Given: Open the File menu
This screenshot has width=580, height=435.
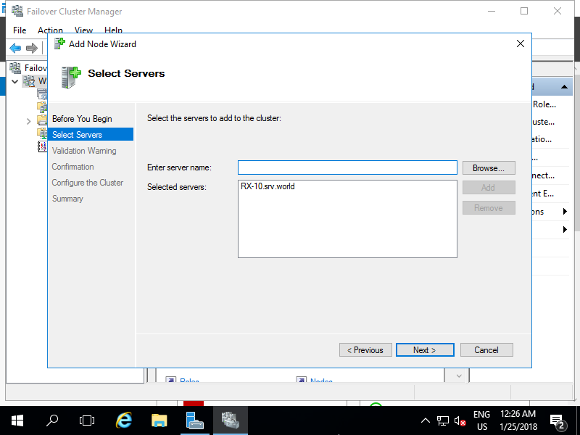Looking at the screenshot, I should [x=20, y=30].
